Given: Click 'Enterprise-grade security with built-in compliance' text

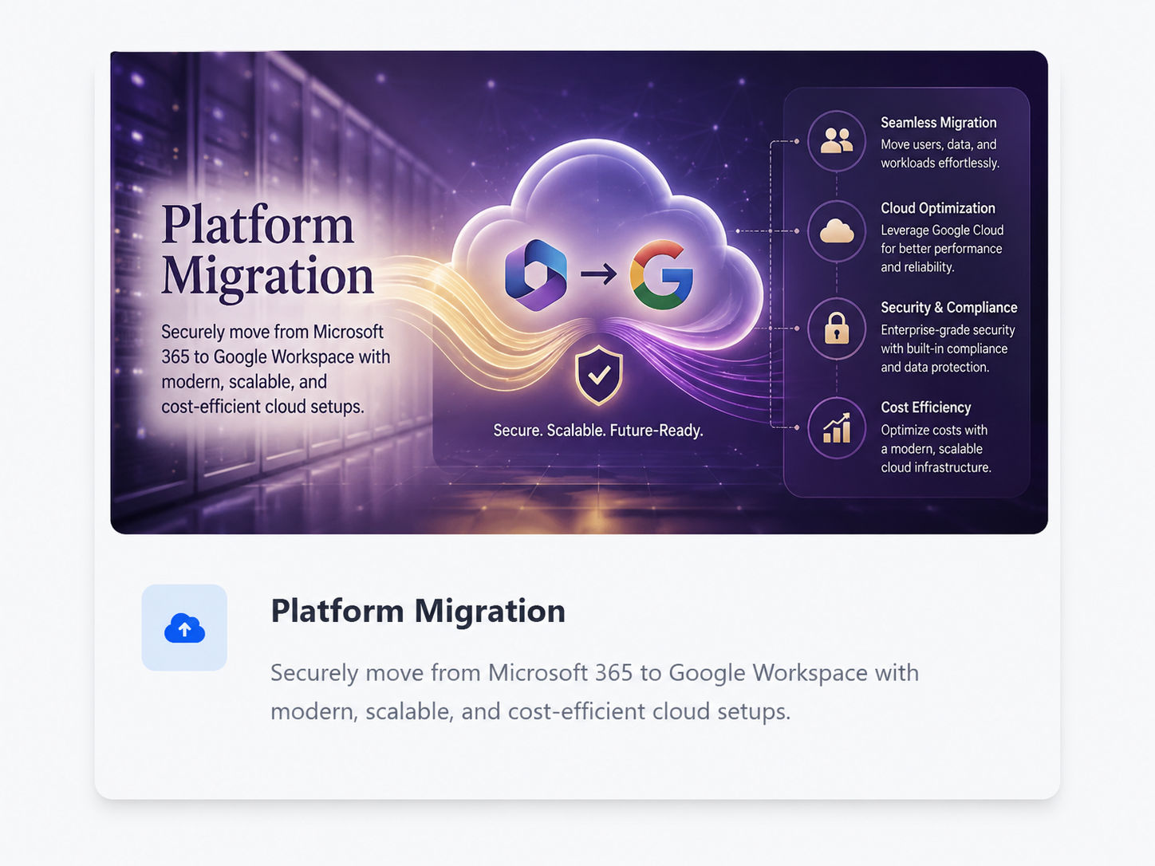Looking at the screenshot, I should click(x=948, y=339).
